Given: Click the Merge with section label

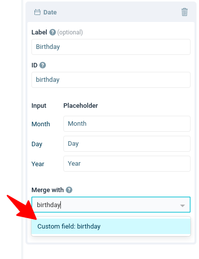Looking at the screenshot, I should click(x=47, y=190).
